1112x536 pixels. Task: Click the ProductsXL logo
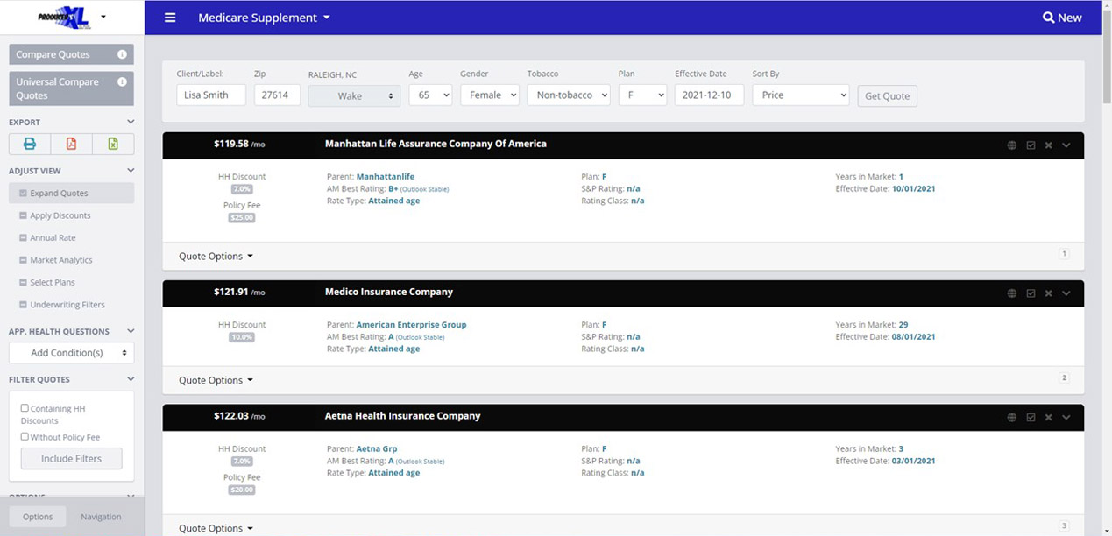65,17
